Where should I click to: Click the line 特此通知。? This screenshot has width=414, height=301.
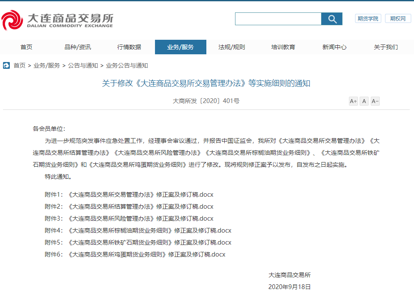pyautogui.click(x=58, y=177)
